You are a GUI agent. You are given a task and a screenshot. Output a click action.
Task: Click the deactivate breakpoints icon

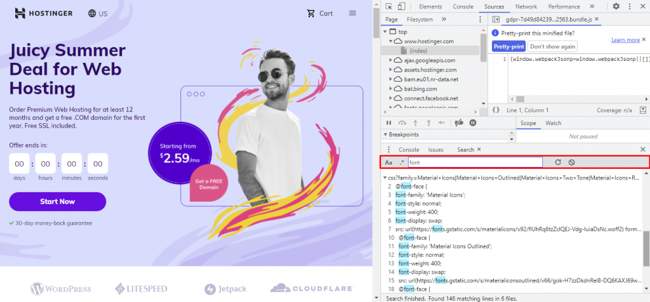(458, 123)
